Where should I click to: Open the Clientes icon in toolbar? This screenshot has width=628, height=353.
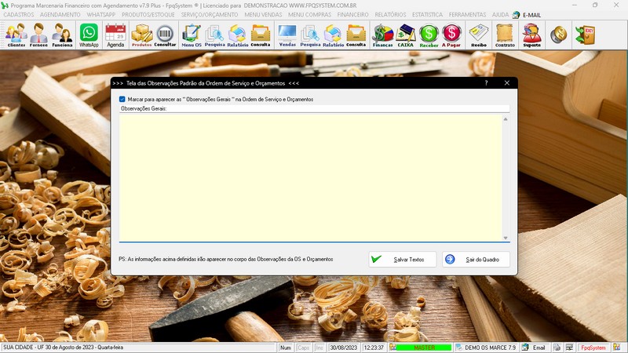(16, 35)
